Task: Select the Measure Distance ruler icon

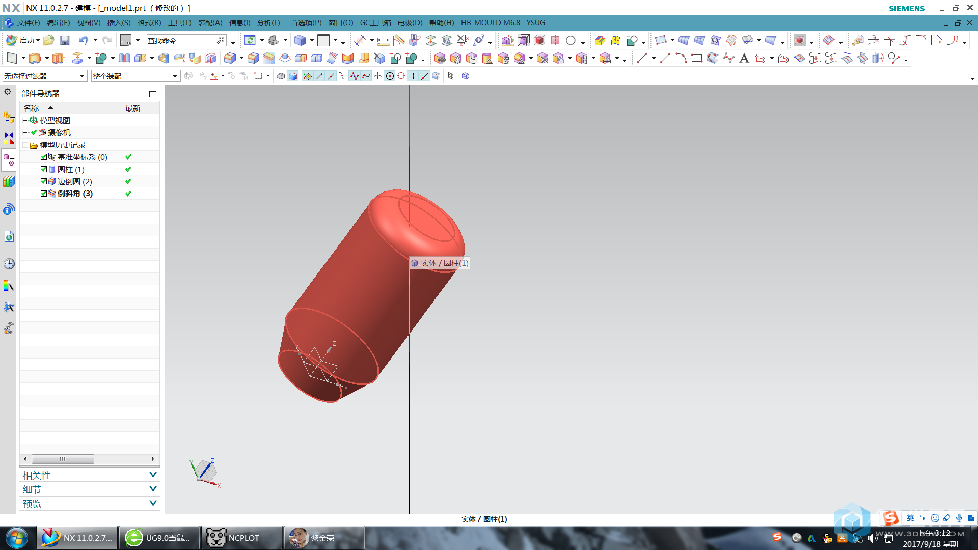Action: 383,41
